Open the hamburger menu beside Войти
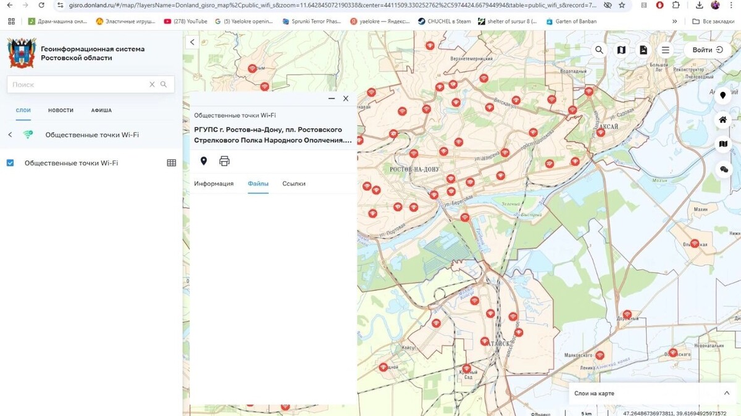 click(x=666, y=50)
